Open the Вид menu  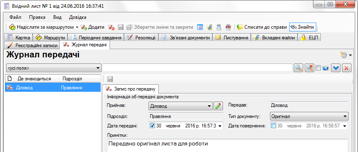tap(57, 17)
